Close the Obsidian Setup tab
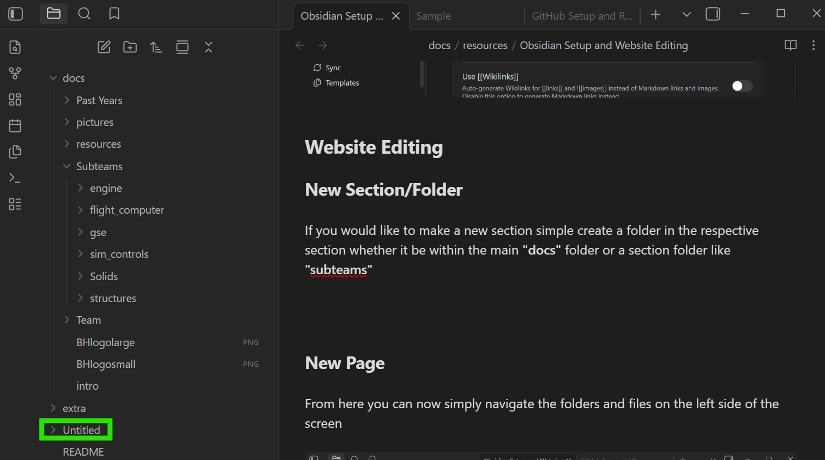Image resolution: width=825 pixels, height=460 pixels. (396, 16)
